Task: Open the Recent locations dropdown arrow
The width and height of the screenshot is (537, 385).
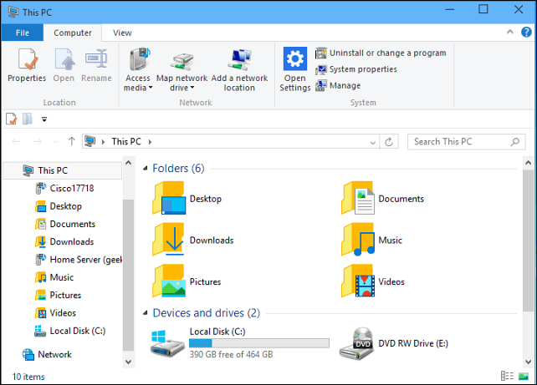Action: pos(55,142)
